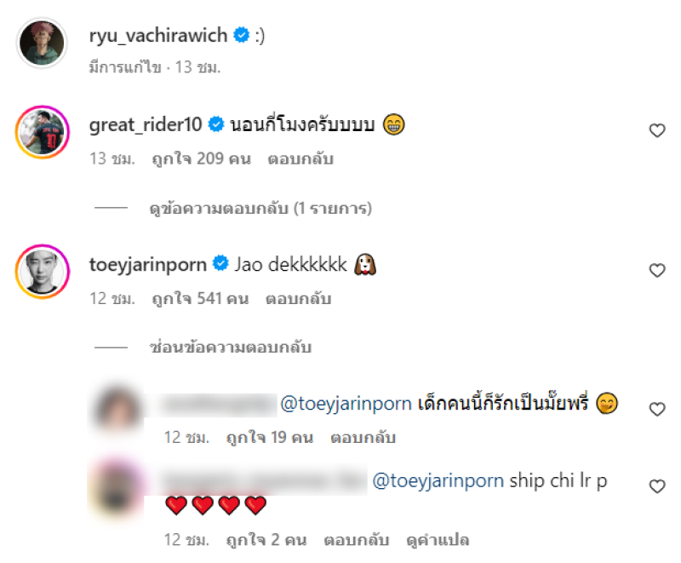The width and height of the screenshot is (681, 563).
Task: Collapse replies with ซ่อนข้อความตอบกลับ
Action: 230,348
